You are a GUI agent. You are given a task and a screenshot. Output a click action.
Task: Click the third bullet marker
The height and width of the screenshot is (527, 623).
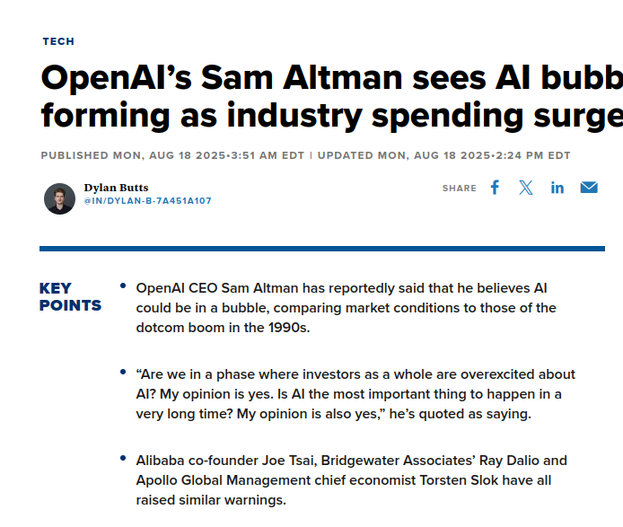coord(123,458)
